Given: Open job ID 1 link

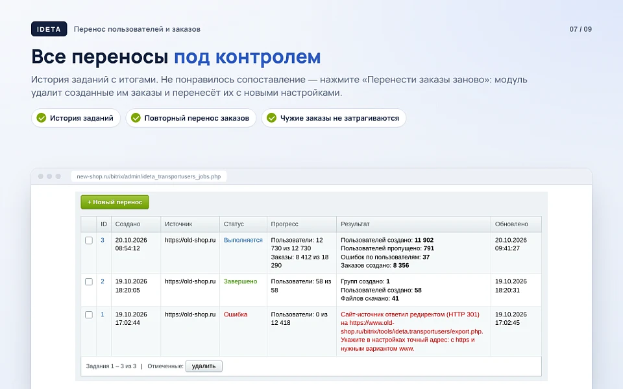Looking at the screenshot, I should pyautogui.click(x=103, y=314).
